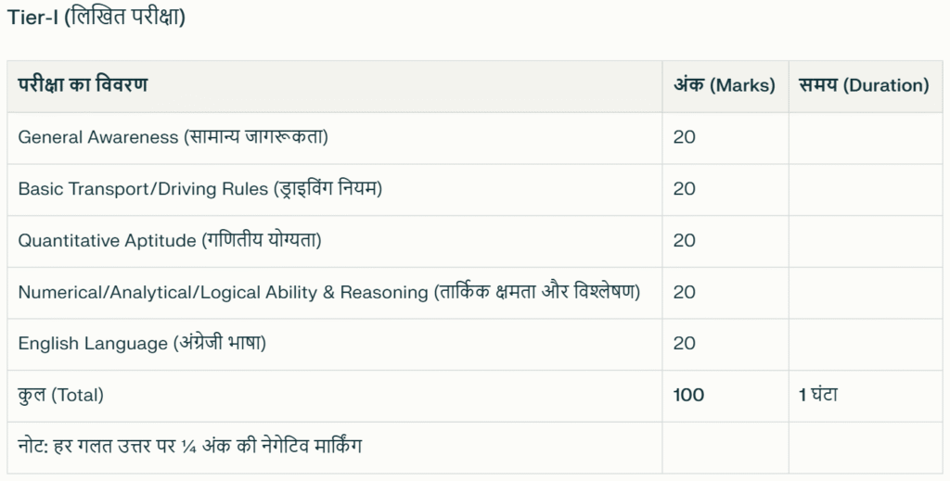Click the Tier-I (लिखित परीक्षा) heading

[x=96, y=17]
